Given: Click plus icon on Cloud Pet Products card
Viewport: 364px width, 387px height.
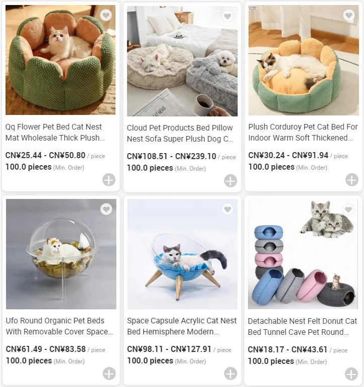Looking at the screenshot, I should pos(230,181).
